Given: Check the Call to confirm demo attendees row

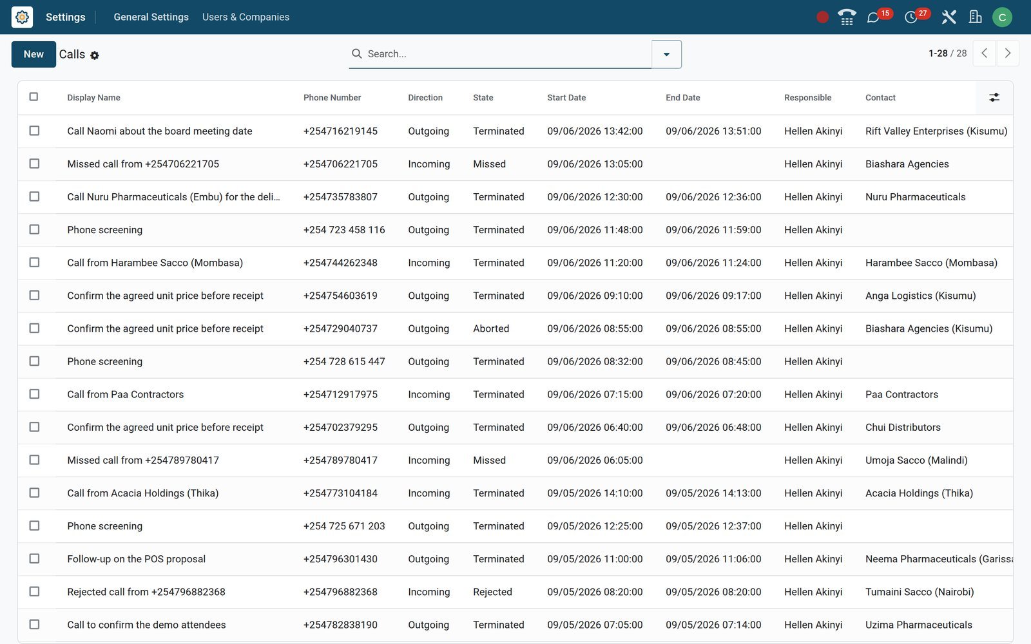Looking at the screenshot, I should tap(34, 625).
